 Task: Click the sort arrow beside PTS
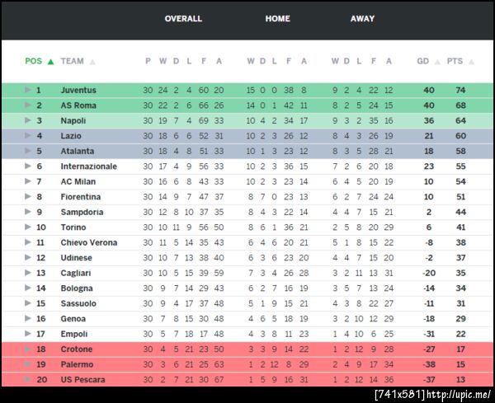(x=472, y=62)
